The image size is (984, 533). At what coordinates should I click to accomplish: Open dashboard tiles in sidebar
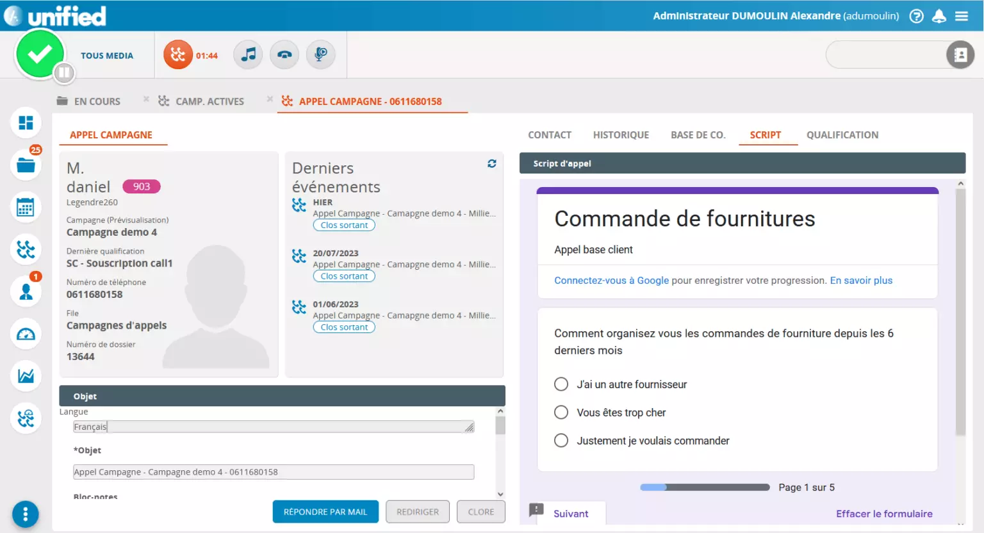[x=26, y=123]
